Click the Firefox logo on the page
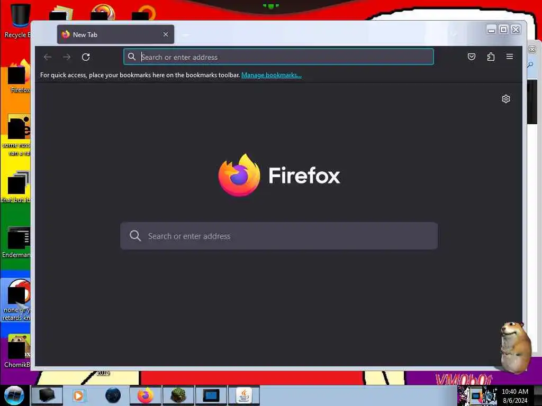 tap(239, 175)
